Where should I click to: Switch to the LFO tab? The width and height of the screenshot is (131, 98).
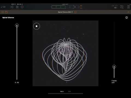[69, 91]
